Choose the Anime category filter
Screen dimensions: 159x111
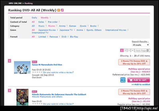pyautogui.click(x=62, y=26)
